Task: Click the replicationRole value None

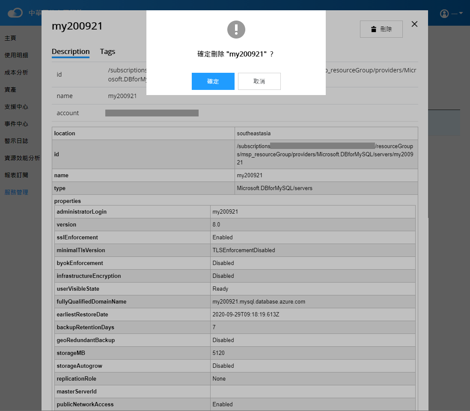Action: pyautogui.click(x=219, y=378)
